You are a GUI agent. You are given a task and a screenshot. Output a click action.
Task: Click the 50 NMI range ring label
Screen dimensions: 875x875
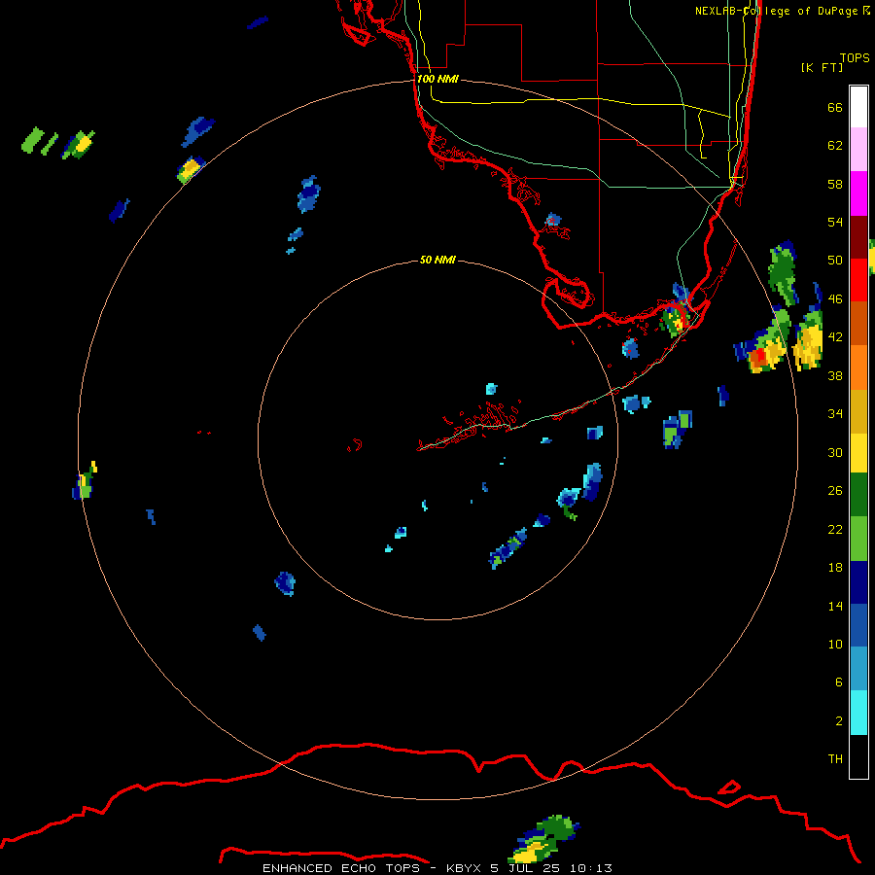437,260
